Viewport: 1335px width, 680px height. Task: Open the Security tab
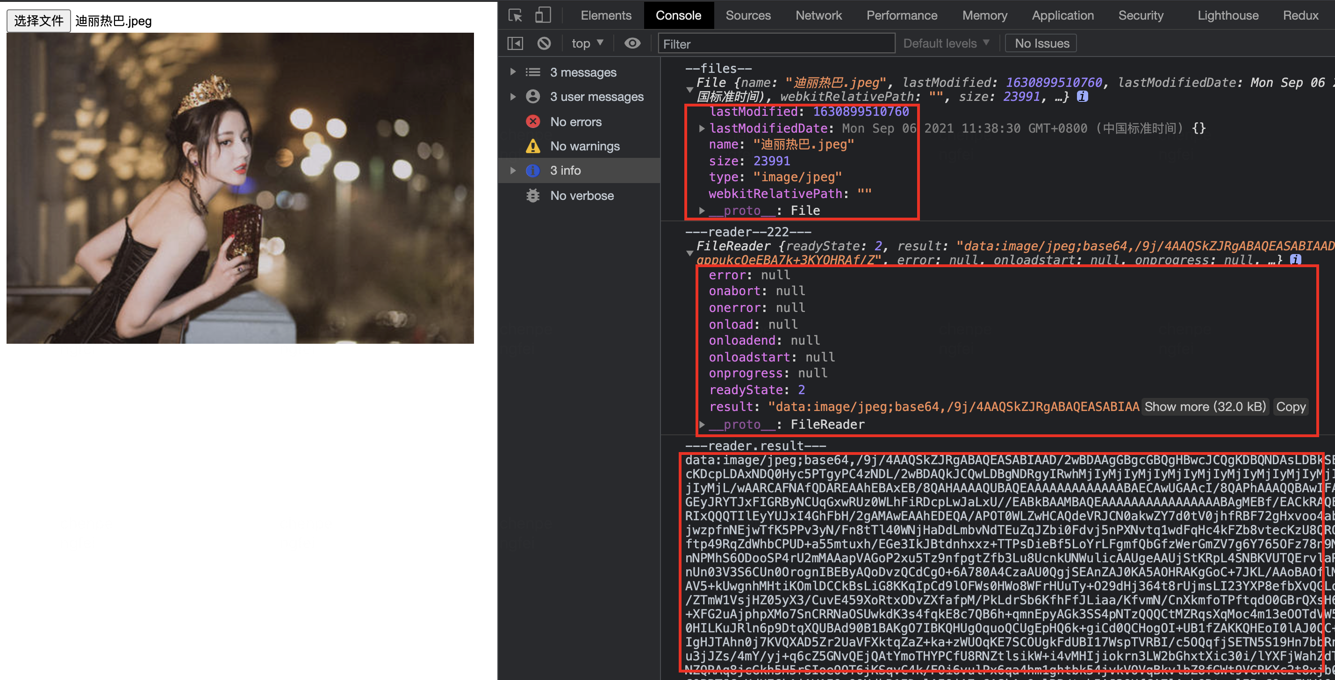[1141, 15]
